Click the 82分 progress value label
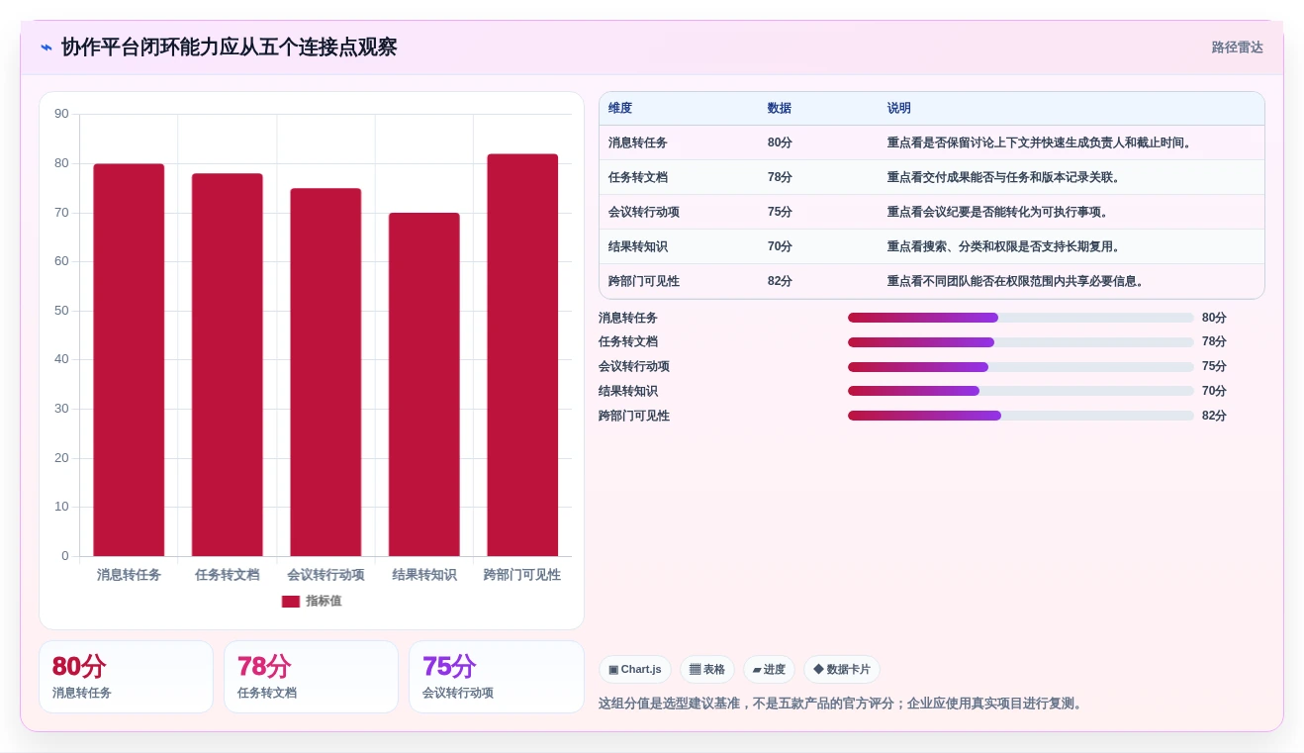 (x=1214, y=416)
